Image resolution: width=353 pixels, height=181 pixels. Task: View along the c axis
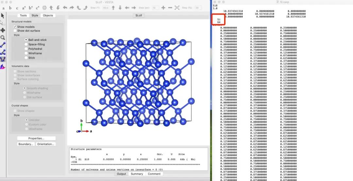(17, 8)
